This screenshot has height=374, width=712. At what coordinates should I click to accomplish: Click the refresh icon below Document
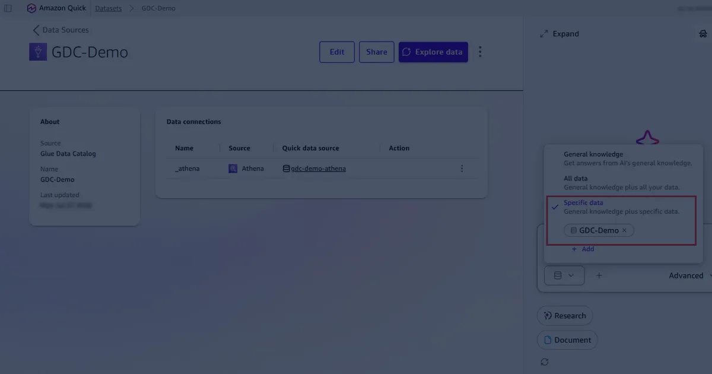point(545,362)
